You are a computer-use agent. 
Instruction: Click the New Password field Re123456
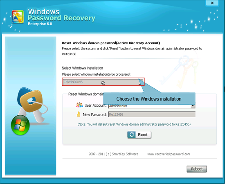click(x=152, y=114)
